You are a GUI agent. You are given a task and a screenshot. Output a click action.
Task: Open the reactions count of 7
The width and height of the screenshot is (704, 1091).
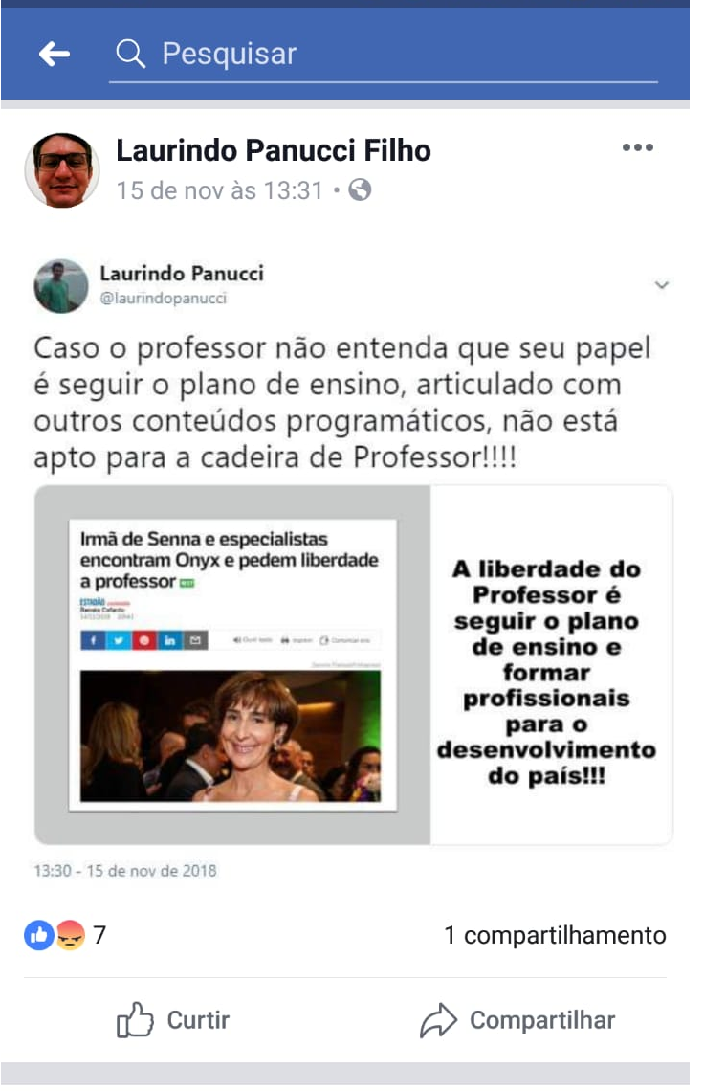tap(99, 935)
